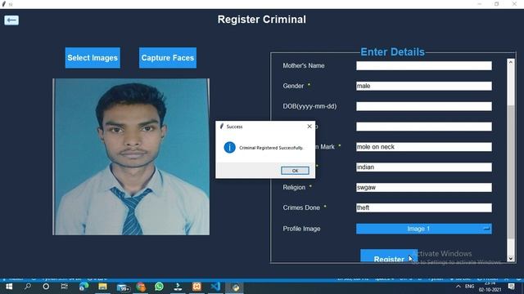Close the Success dialog with X
524x294 pixels.
(309, 127)
